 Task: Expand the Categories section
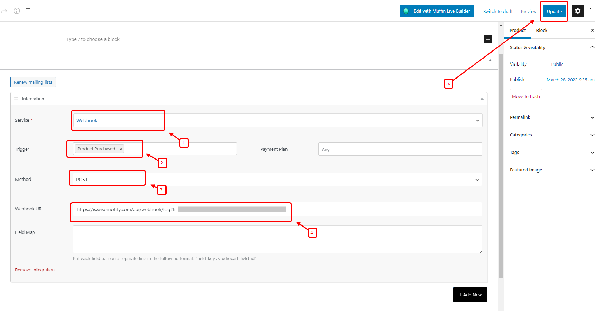click(x=549, y=135)
